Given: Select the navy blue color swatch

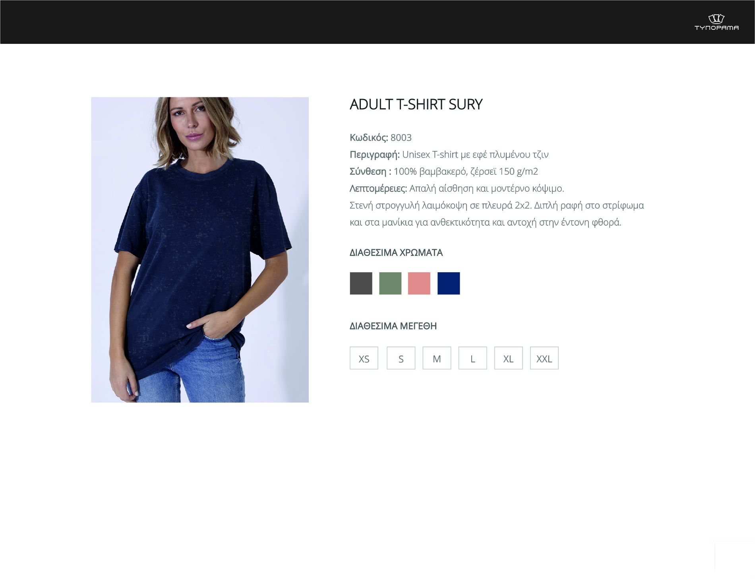Looking at the screenshot, I should (x=449, y=283).
